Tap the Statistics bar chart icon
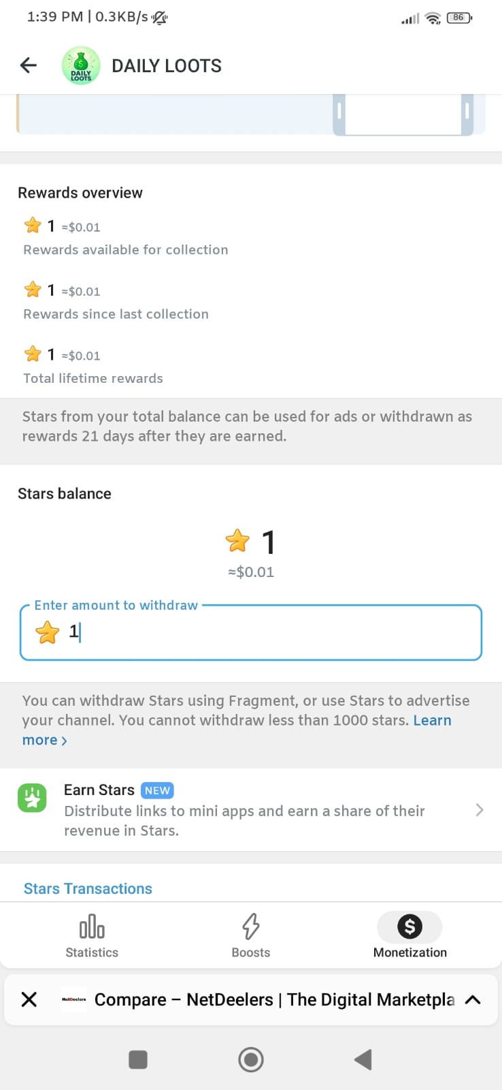502x1090 pixels. pos(92,926)
